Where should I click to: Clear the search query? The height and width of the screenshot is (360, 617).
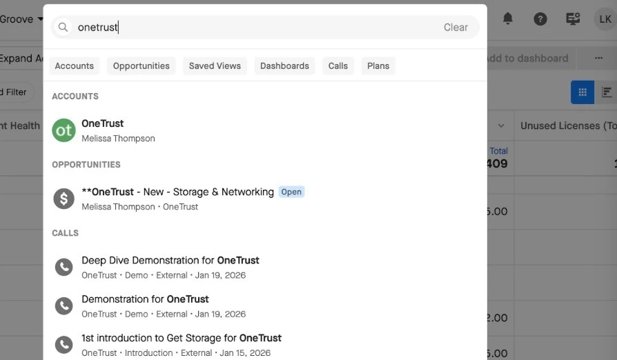point(456,27)
